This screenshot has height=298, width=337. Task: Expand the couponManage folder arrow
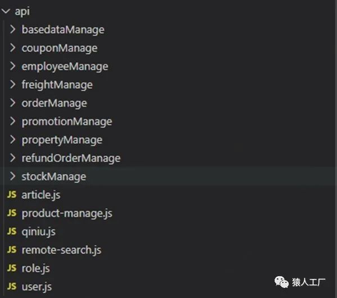(13, 48)
